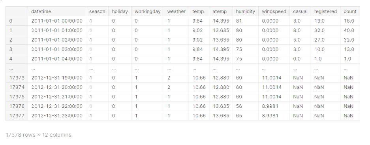Click the weather column header

[x=176, y=11]
